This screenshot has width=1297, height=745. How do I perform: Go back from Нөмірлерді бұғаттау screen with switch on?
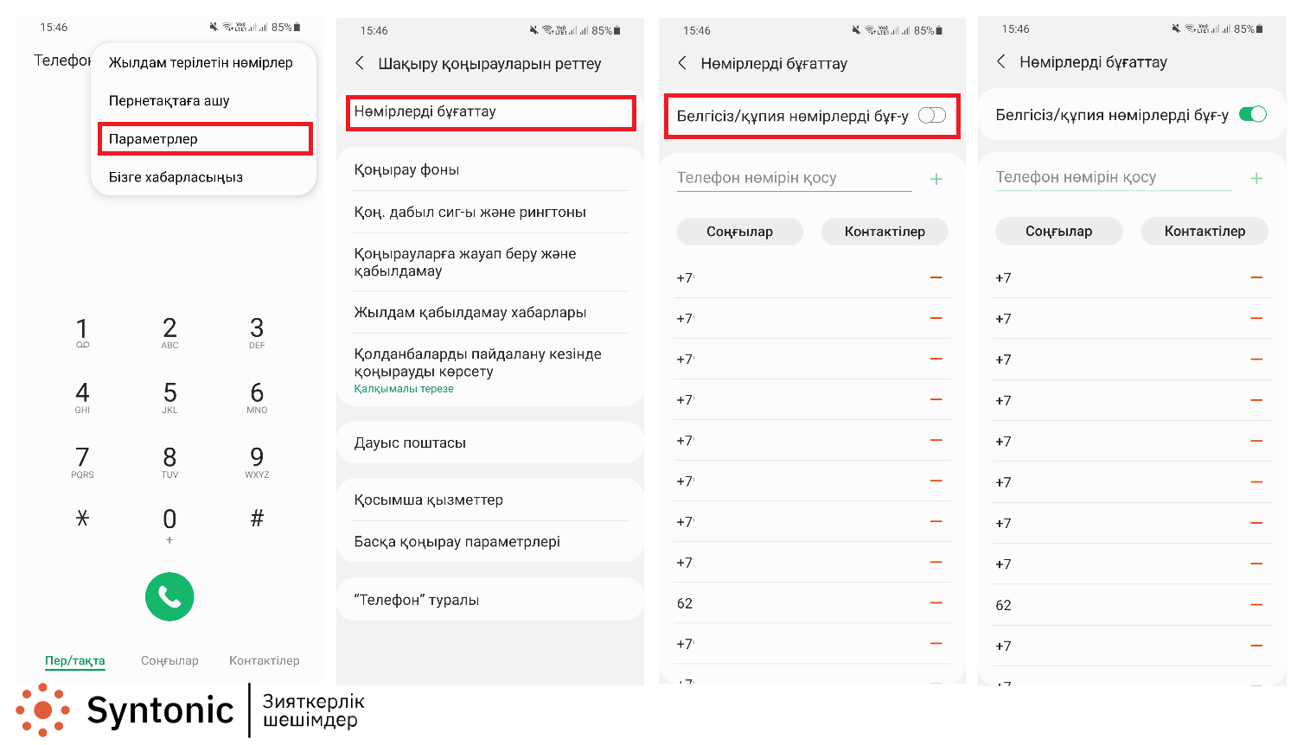(1001, 61)
